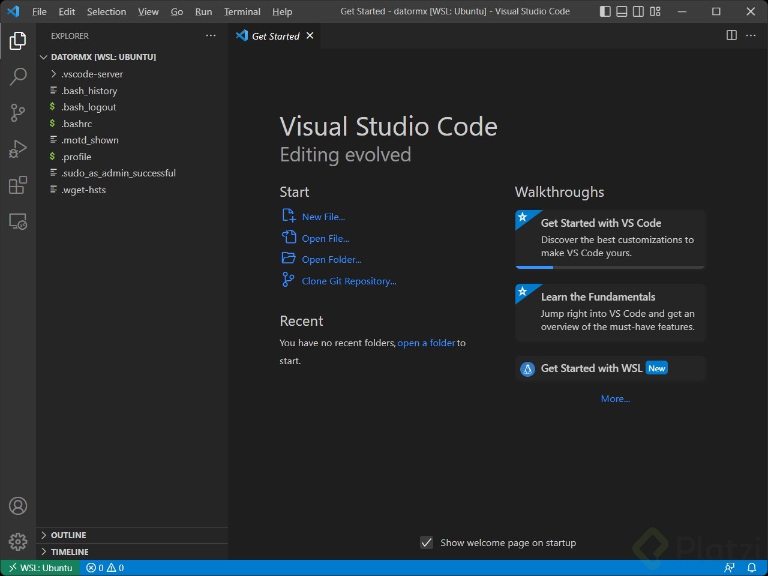The height and width of the screenshot is (576, 768).
Task: Open notifications bell in status bar
Action: click(751, 568)
